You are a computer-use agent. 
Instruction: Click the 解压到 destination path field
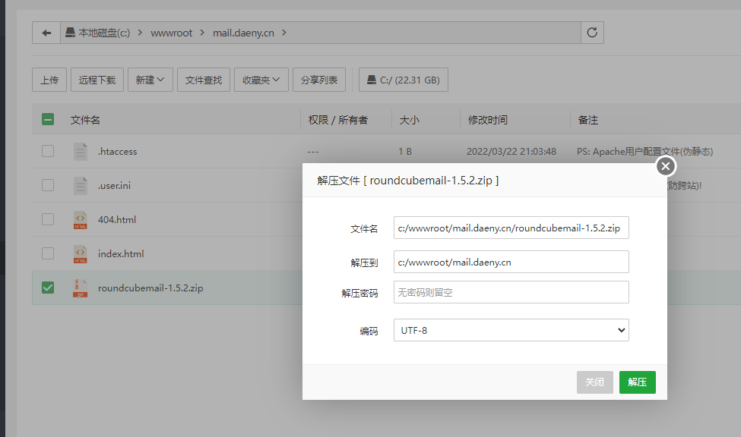[x=511, y=262]
